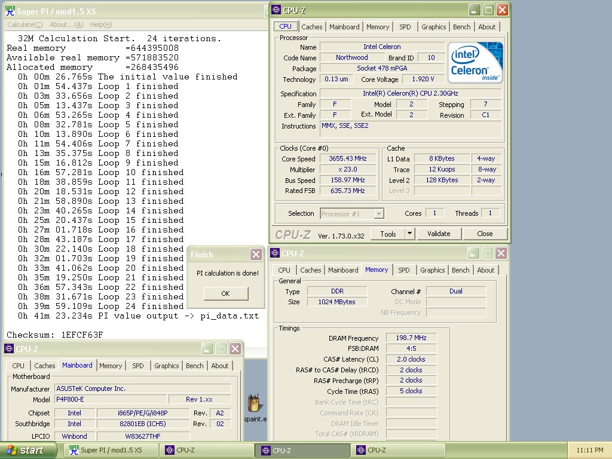612x459 pixels.
Task: Select Bench tab in the Mainboard CPU-Z window
Action: pos(194,366)
